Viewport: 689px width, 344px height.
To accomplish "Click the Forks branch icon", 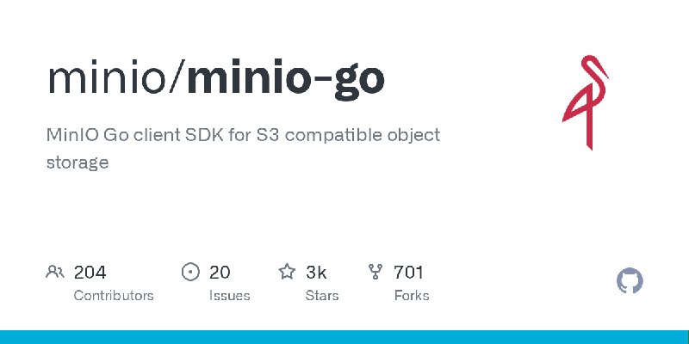I will (x=375, y=273).
